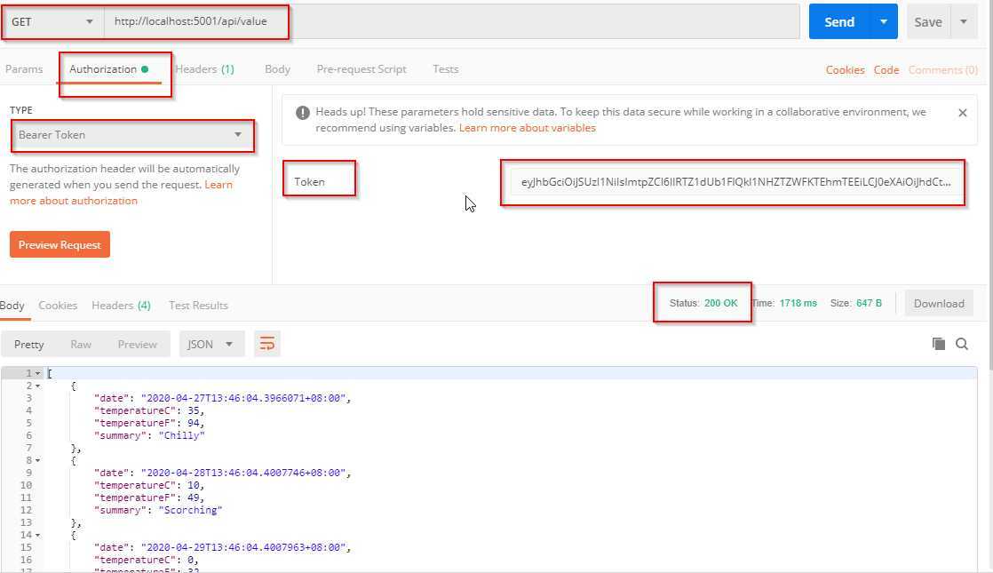Switch to response Body tab

(x=12, y=306)
